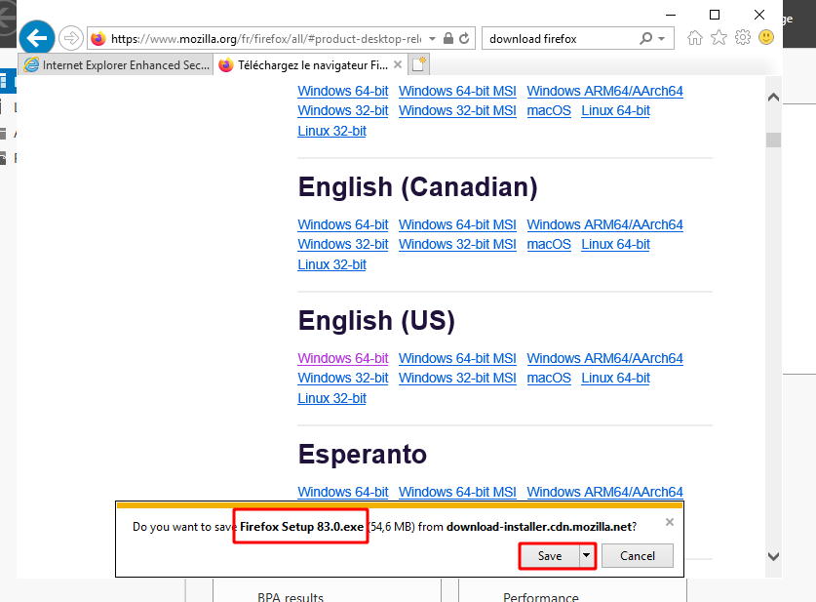This screenshot has width=816, height=602.
Task: Open English (US) Windows 64-bit MSI link
Action: (x=457, y=358)
